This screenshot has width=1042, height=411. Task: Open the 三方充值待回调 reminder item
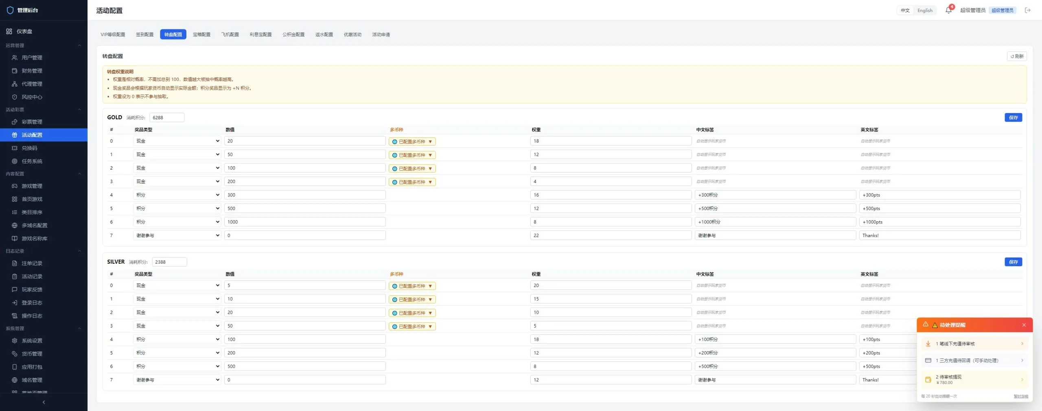point(975,361)
